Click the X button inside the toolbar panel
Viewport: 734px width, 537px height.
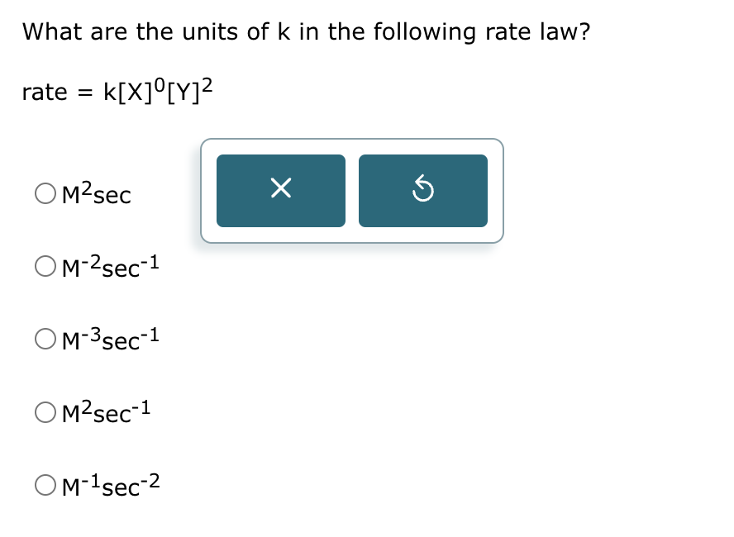(x=280, y=190)
